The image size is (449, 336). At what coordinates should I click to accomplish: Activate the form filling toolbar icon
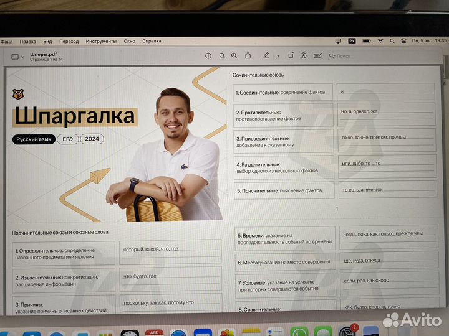coord(318,55)
